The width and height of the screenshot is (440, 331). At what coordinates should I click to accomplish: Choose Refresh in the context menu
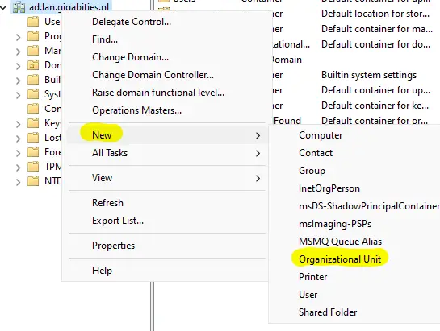point(107,203)
